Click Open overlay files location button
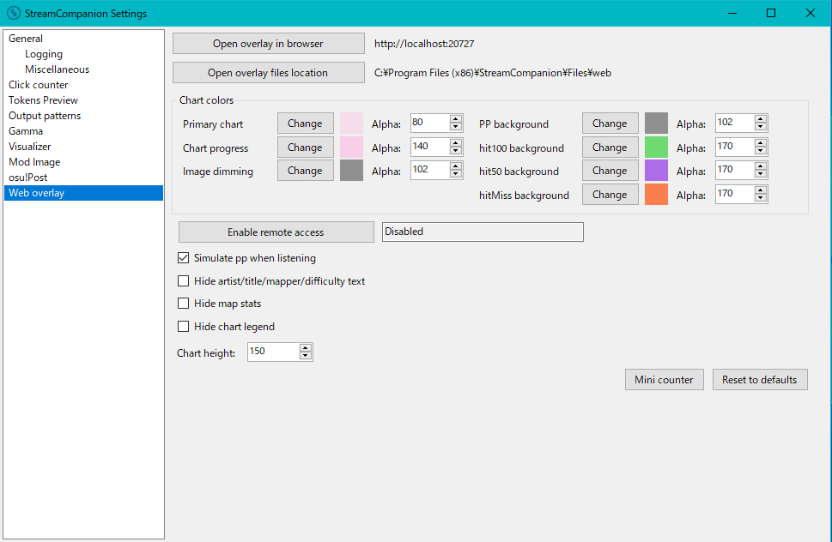The image size is (832, 542). [x=269, y=73]
